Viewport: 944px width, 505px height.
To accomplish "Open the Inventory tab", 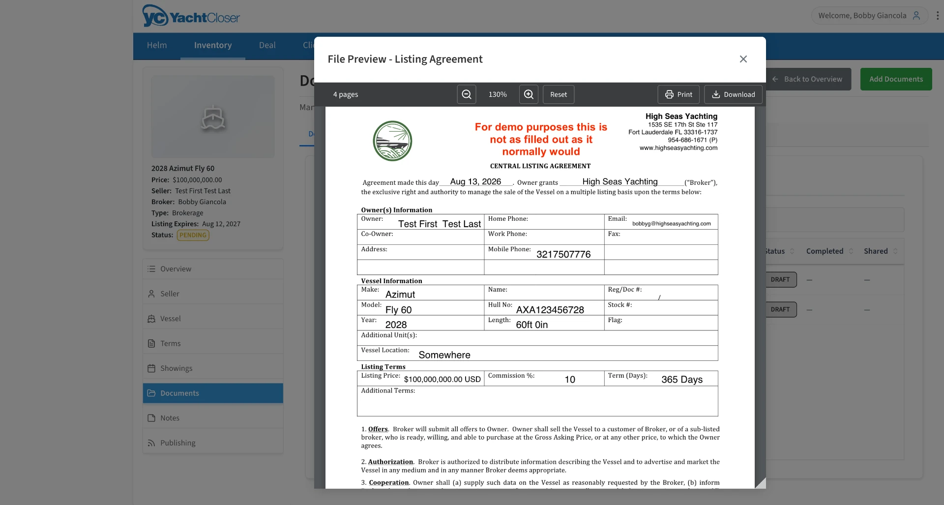I will coord(213,45).
